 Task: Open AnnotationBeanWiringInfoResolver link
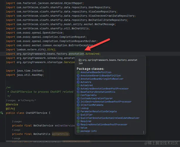(102, 79)
